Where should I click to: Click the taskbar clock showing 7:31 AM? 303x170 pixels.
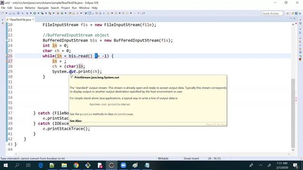coord(282,165)
